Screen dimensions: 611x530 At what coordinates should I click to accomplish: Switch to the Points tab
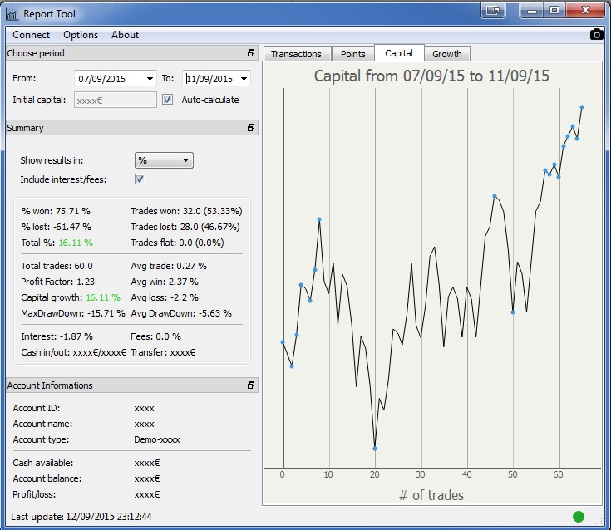point(353,54)
